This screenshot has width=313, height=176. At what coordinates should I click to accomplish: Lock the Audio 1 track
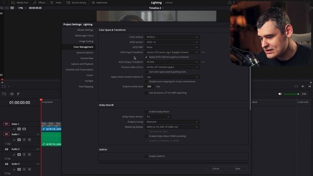14,140
